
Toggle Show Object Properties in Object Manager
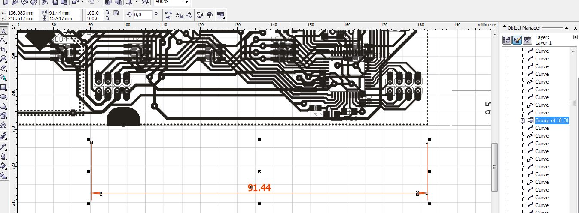pyautogui.click(x=507, y=40)
